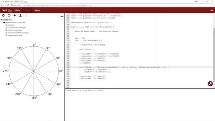Open ComplexMotorControl.java file

17,28
